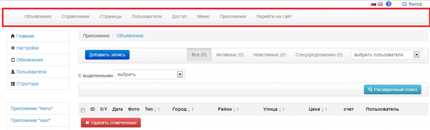Sort Улица column descending with down arrow
The image size is (430, 130).
click(280, 109)
